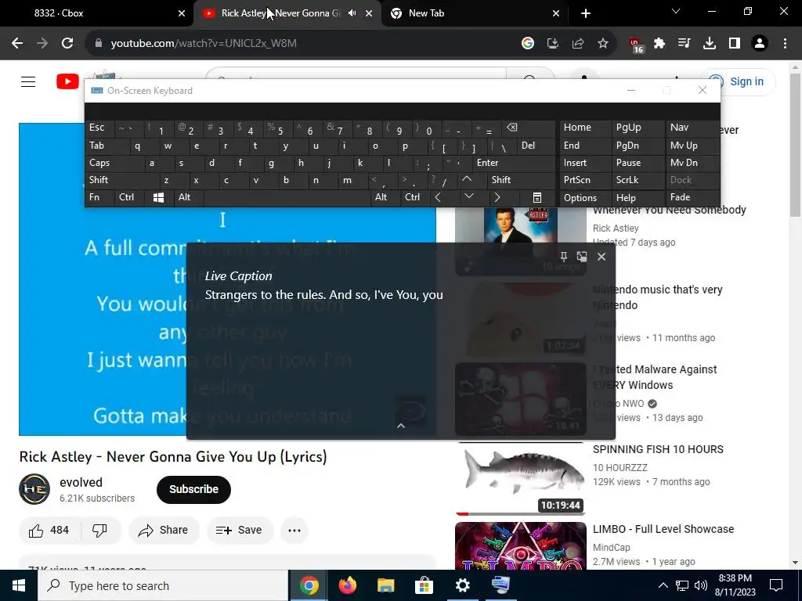Open Chrome media controls icon
The image size is (802, 601).
(685, 43)
